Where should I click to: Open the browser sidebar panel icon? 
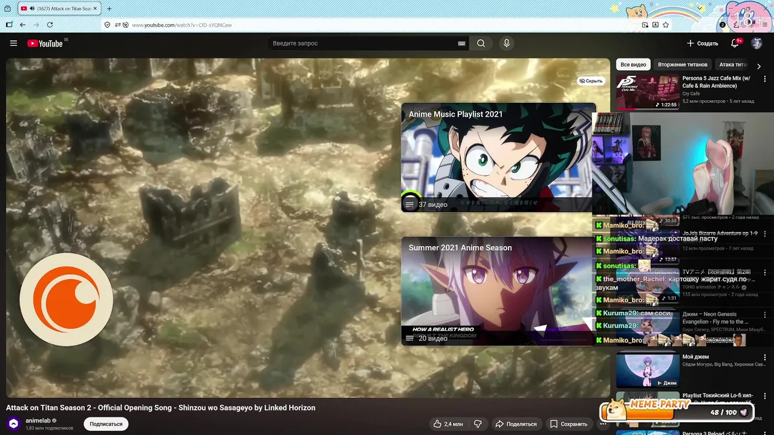[8, 25]
